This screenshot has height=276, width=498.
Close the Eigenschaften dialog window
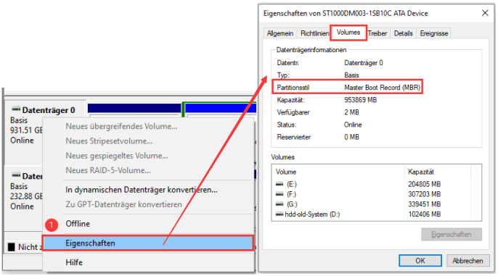click(x=485, y=13)
